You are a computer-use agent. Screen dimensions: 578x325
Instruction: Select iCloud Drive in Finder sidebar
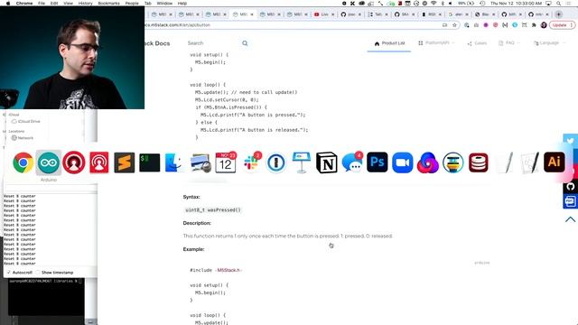click(x=26, y=121)
